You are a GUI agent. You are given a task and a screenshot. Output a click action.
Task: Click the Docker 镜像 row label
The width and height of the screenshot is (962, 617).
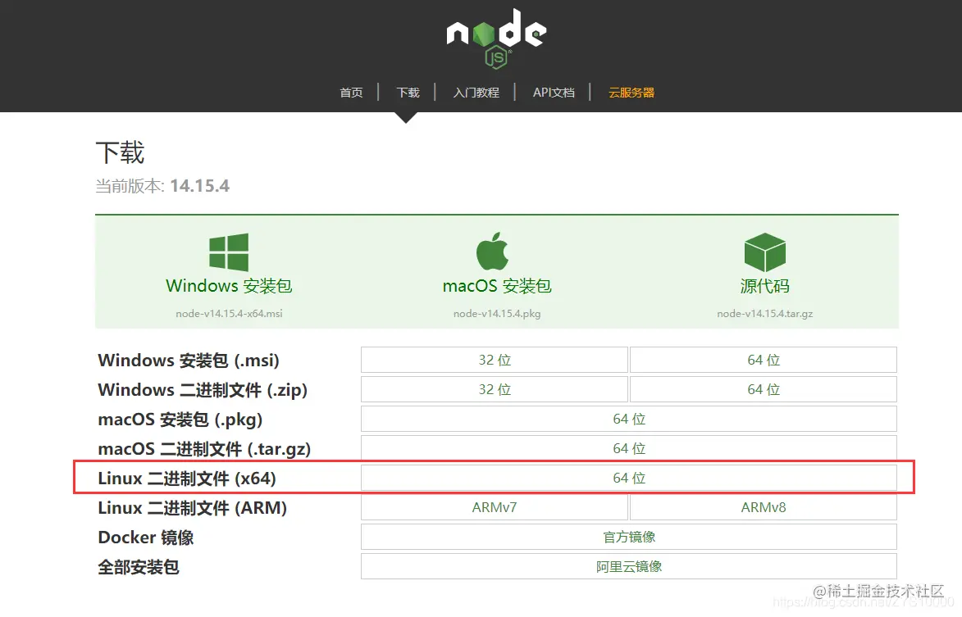(x=146, y=538)
